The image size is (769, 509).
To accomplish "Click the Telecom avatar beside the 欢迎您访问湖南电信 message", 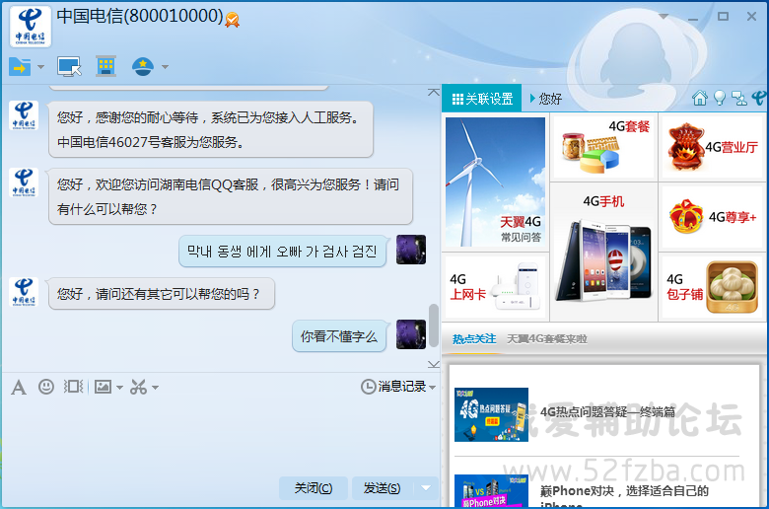I will pyautogui.click(x=24, y=182).
